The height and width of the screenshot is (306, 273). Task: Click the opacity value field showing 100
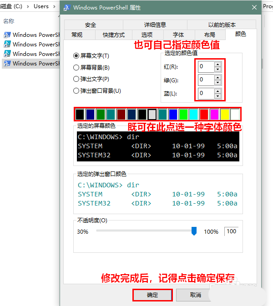point(232,231)
